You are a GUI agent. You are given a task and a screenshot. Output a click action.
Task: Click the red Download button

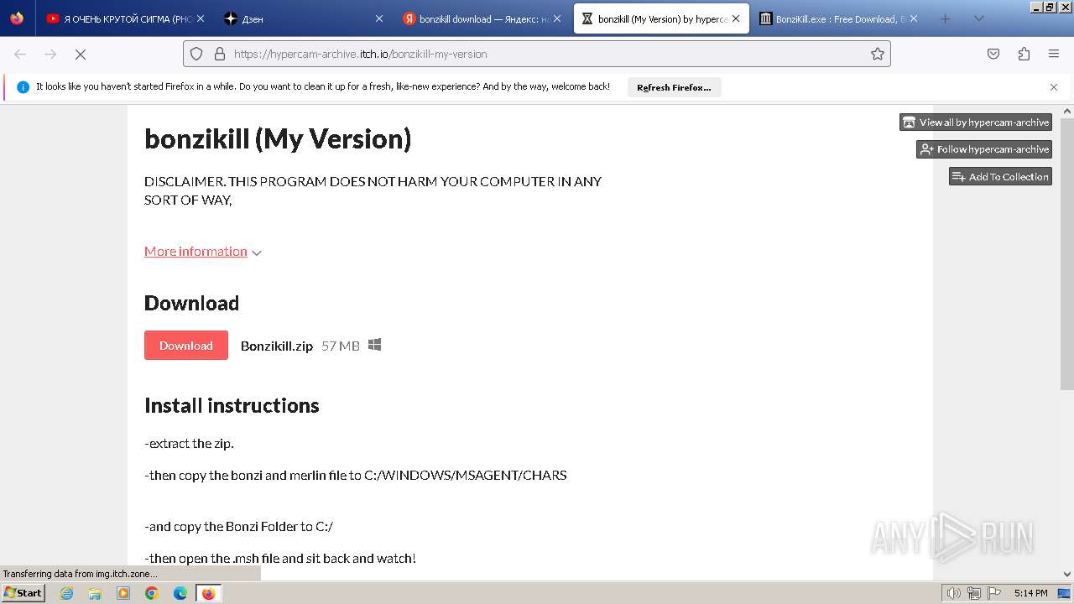pos(186,346)
